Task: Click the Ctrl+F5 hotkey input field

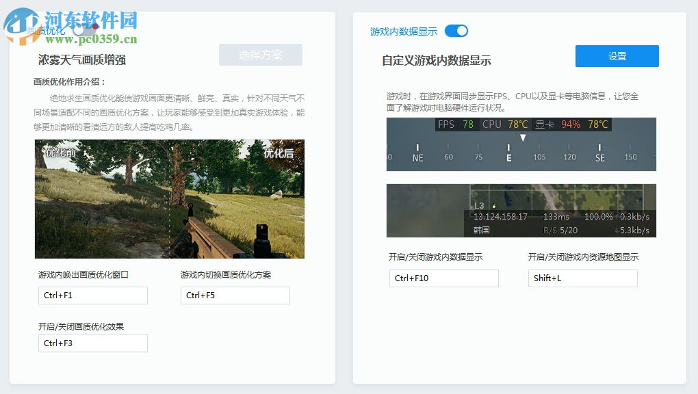Action: pyautogui.click(x=235, y=295)
